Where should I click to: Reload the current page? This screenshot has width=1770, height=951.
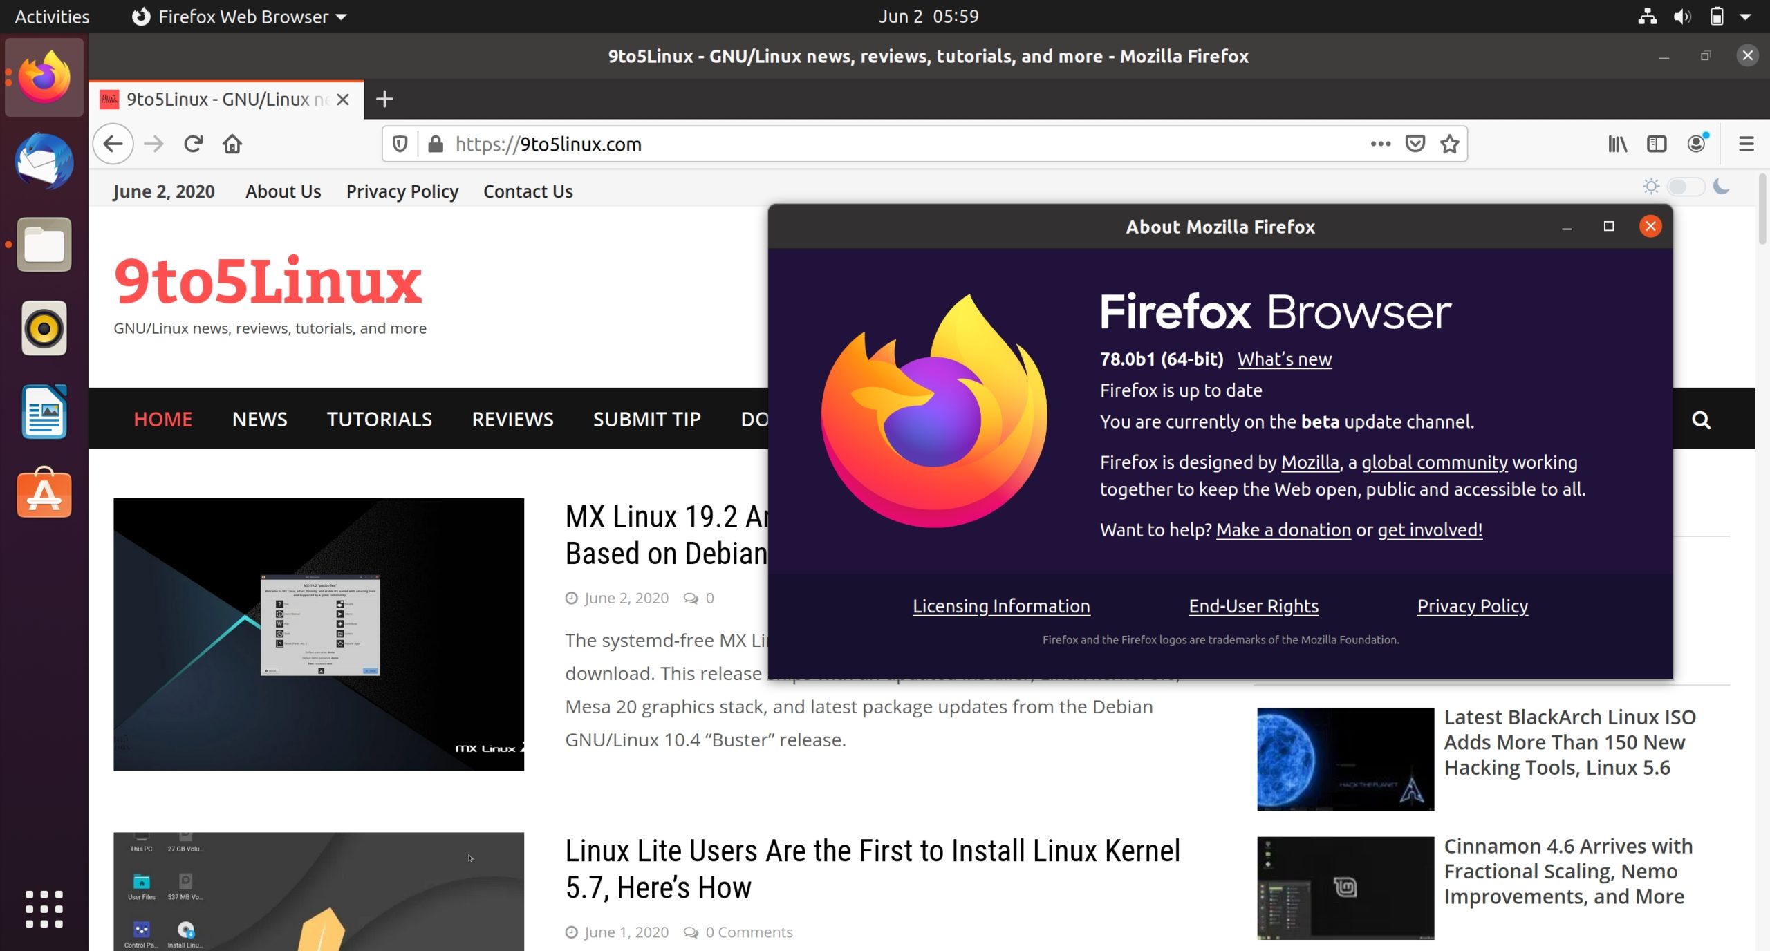(x=193, y=144)
